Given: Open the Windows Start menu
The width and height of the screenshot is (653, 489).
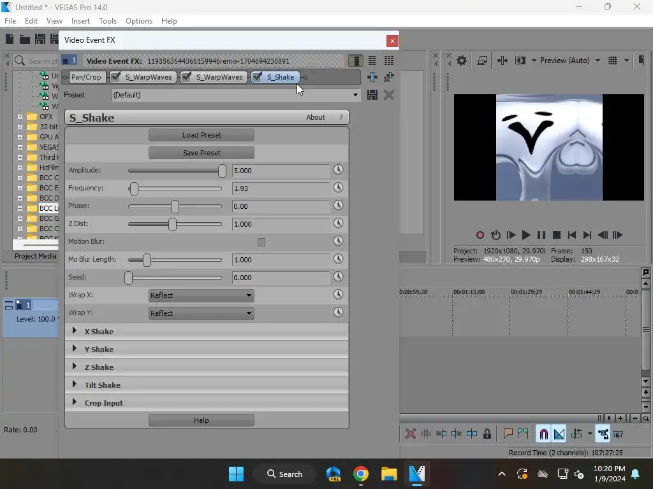Looking at the screenshot, I should point(236,474).
